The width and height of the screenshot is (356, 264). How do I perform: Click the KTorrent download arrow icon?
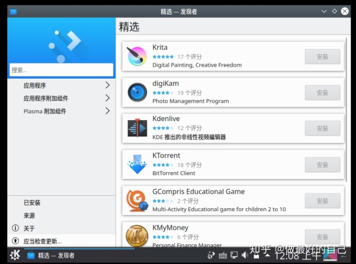(137, 164)
